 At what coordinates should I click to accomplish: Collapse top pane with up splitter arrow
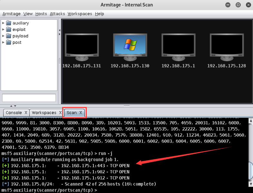click(x=11, y=106)
